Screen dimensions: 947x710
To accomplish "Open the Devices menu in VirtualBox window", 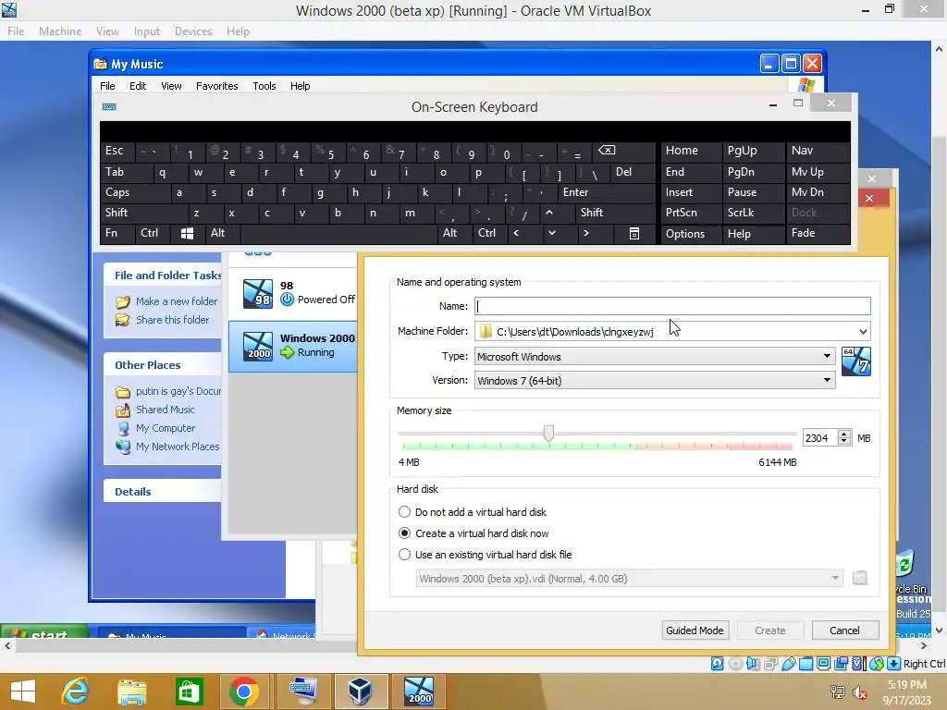I will coord(192,31).
